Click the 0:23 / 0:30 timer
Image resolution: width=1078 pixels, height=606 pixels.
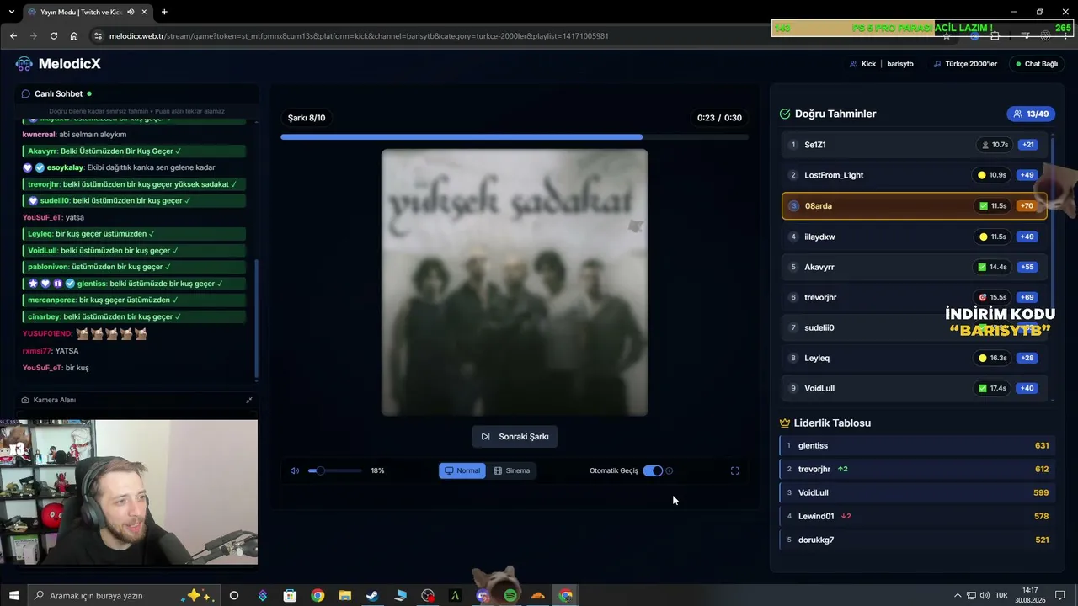719,118
